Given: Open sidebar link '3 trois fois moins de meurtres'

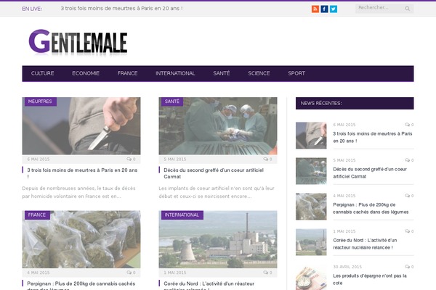Looking at the screenshot, I should tap(373, 137).
